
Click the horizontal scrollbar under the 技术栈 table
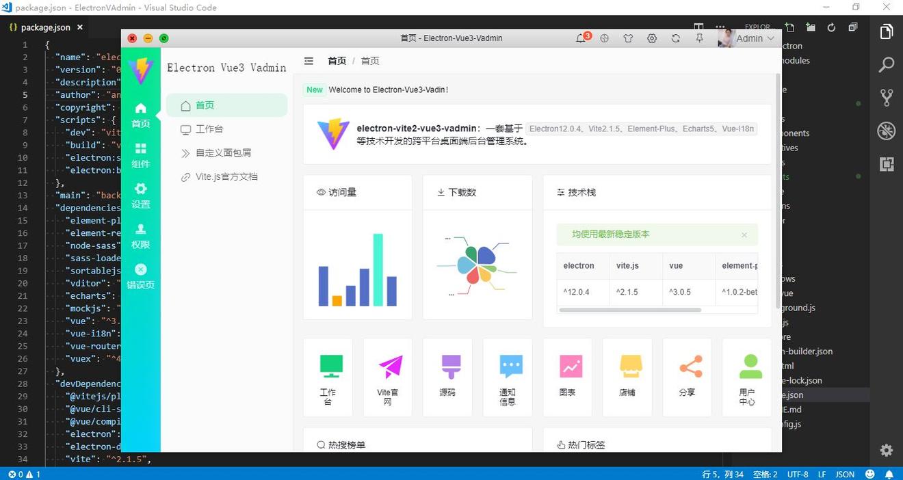tap(629, 310)
